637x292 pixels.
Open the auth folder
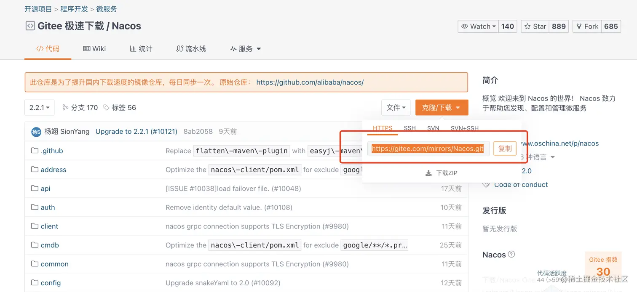click(x=48, y=207)
